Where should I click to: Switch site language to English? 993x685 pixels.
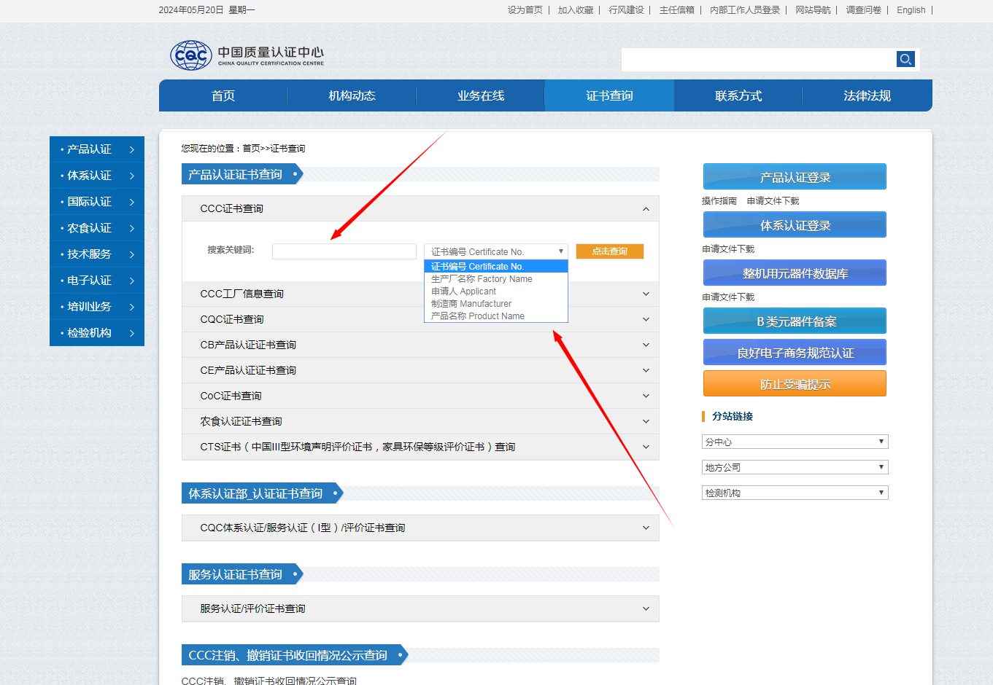(911, 10)
